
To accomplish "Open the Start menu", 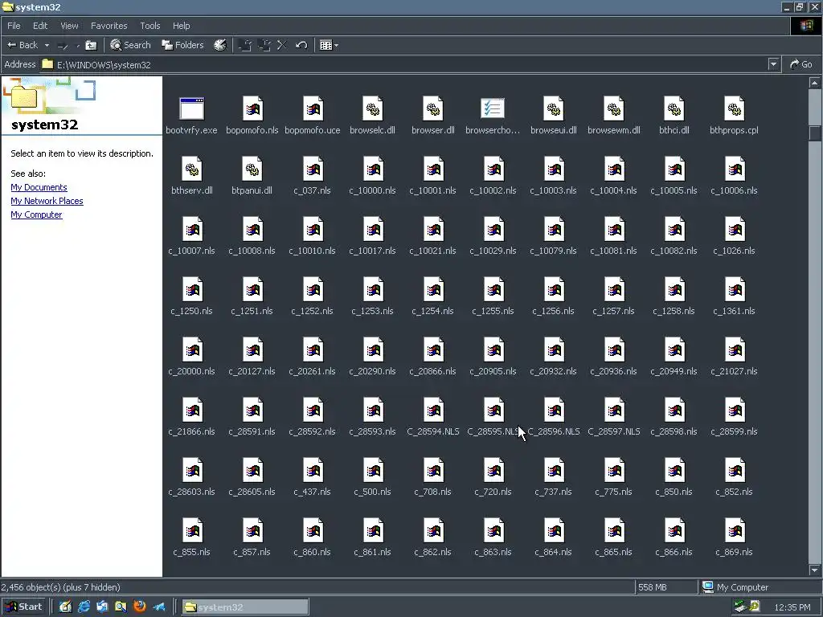I will pos(24,607).
